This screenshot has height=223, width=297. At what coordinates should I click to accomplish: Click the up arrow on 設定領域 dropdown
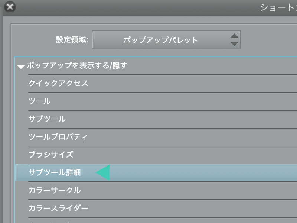pos(234,36)
